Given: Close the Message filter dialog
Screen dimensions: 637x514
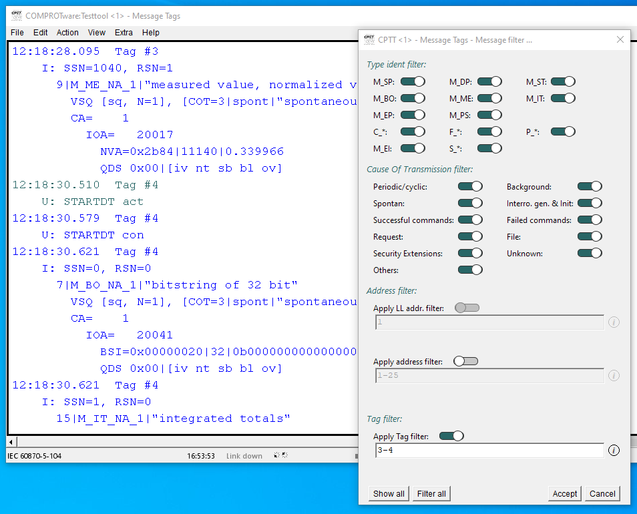Looking at the screenshot, I should (620, 40).
